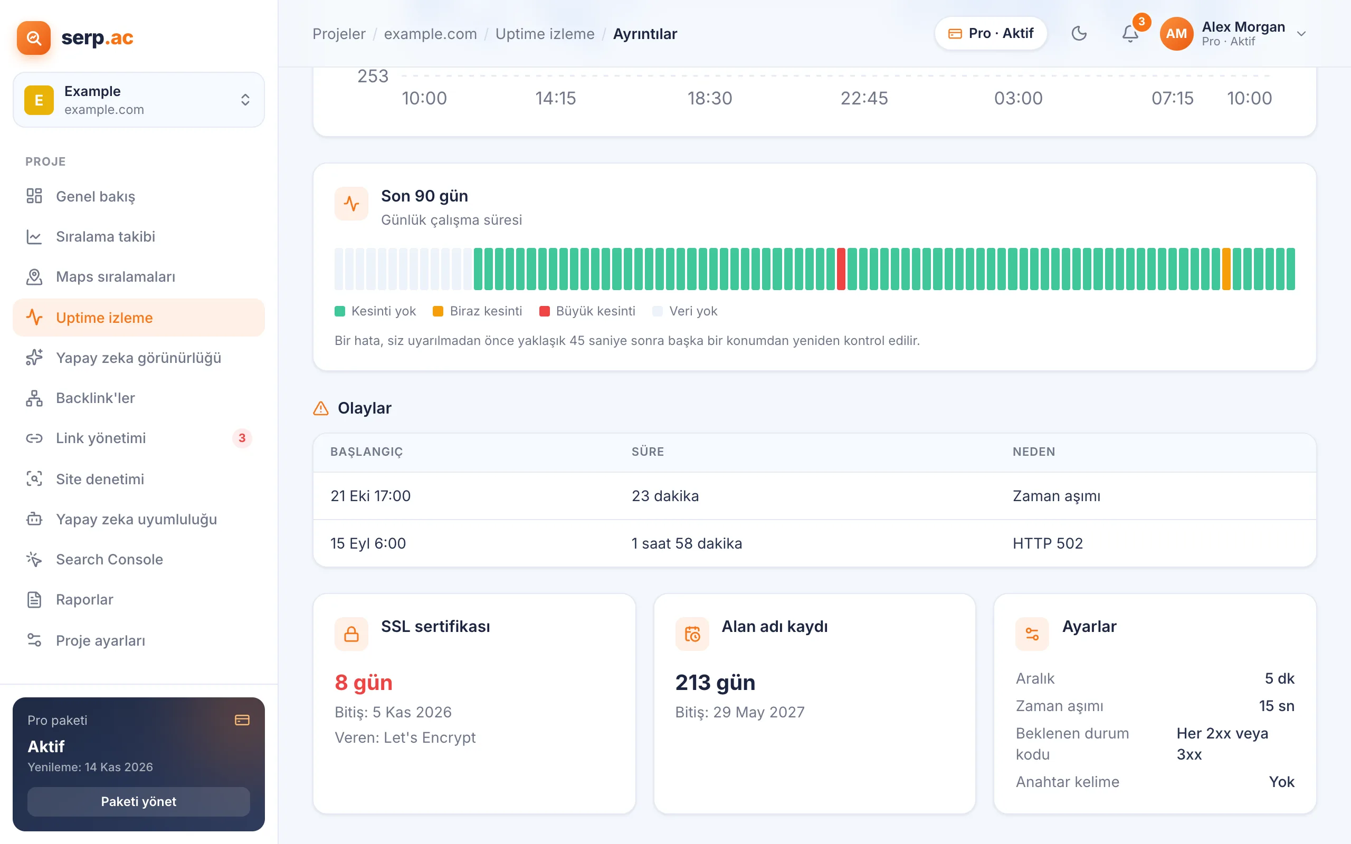The height and width of the screenshot is (844, 1351).
Task: Click the Alan adı kaydı calendar icon
Action: [692, 634]
